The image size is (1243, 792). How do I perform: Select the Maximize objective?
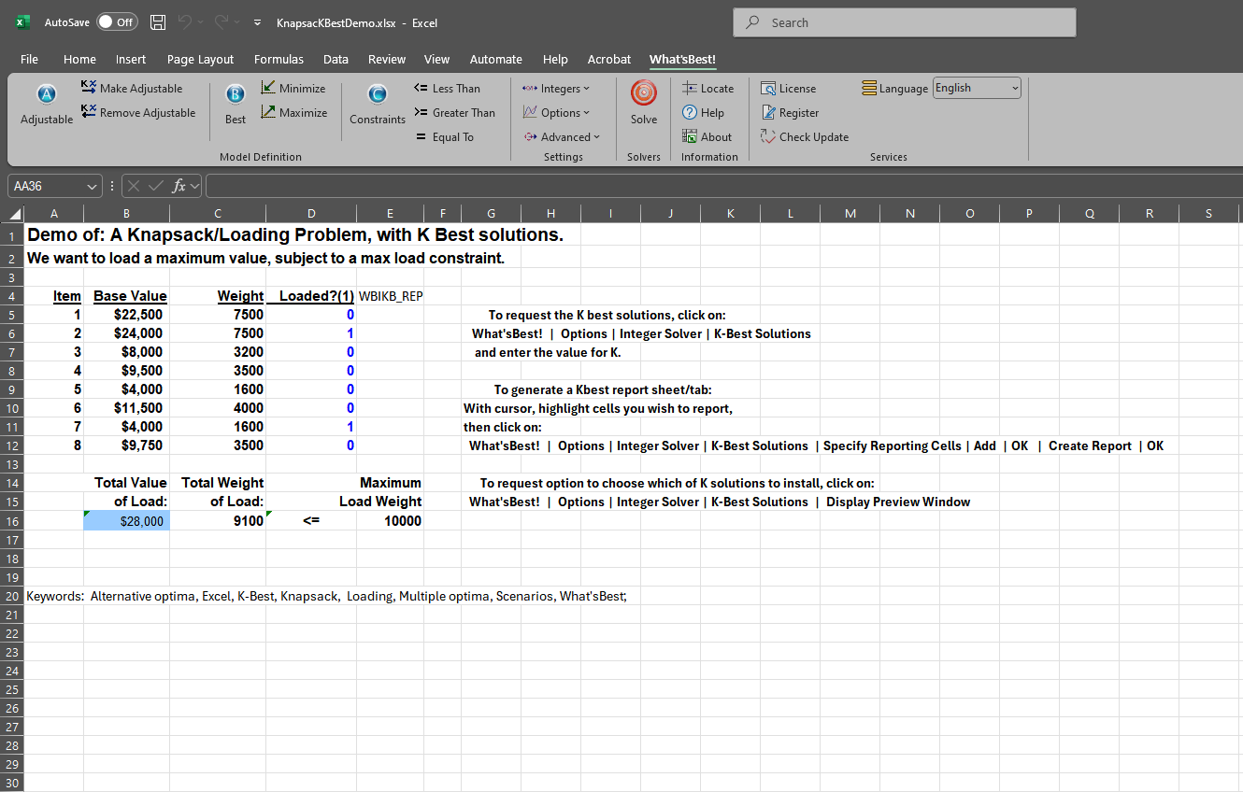[293, 112]
